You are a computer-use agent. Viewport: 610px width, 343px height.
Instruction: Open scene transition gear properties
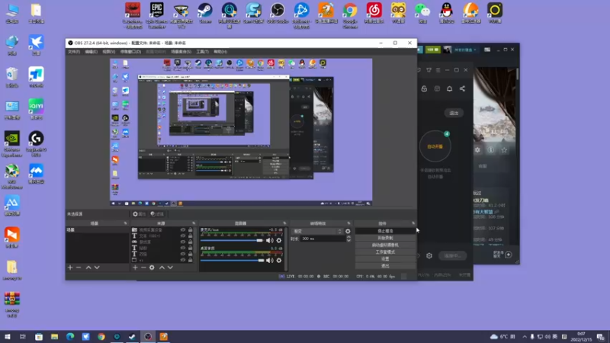(348, 231)
